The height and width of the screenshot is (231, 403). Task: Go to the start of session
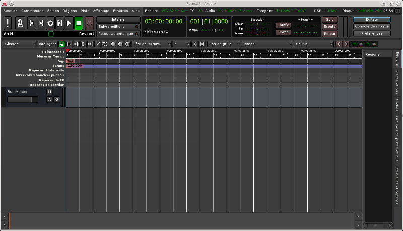(x=31, y=23)
